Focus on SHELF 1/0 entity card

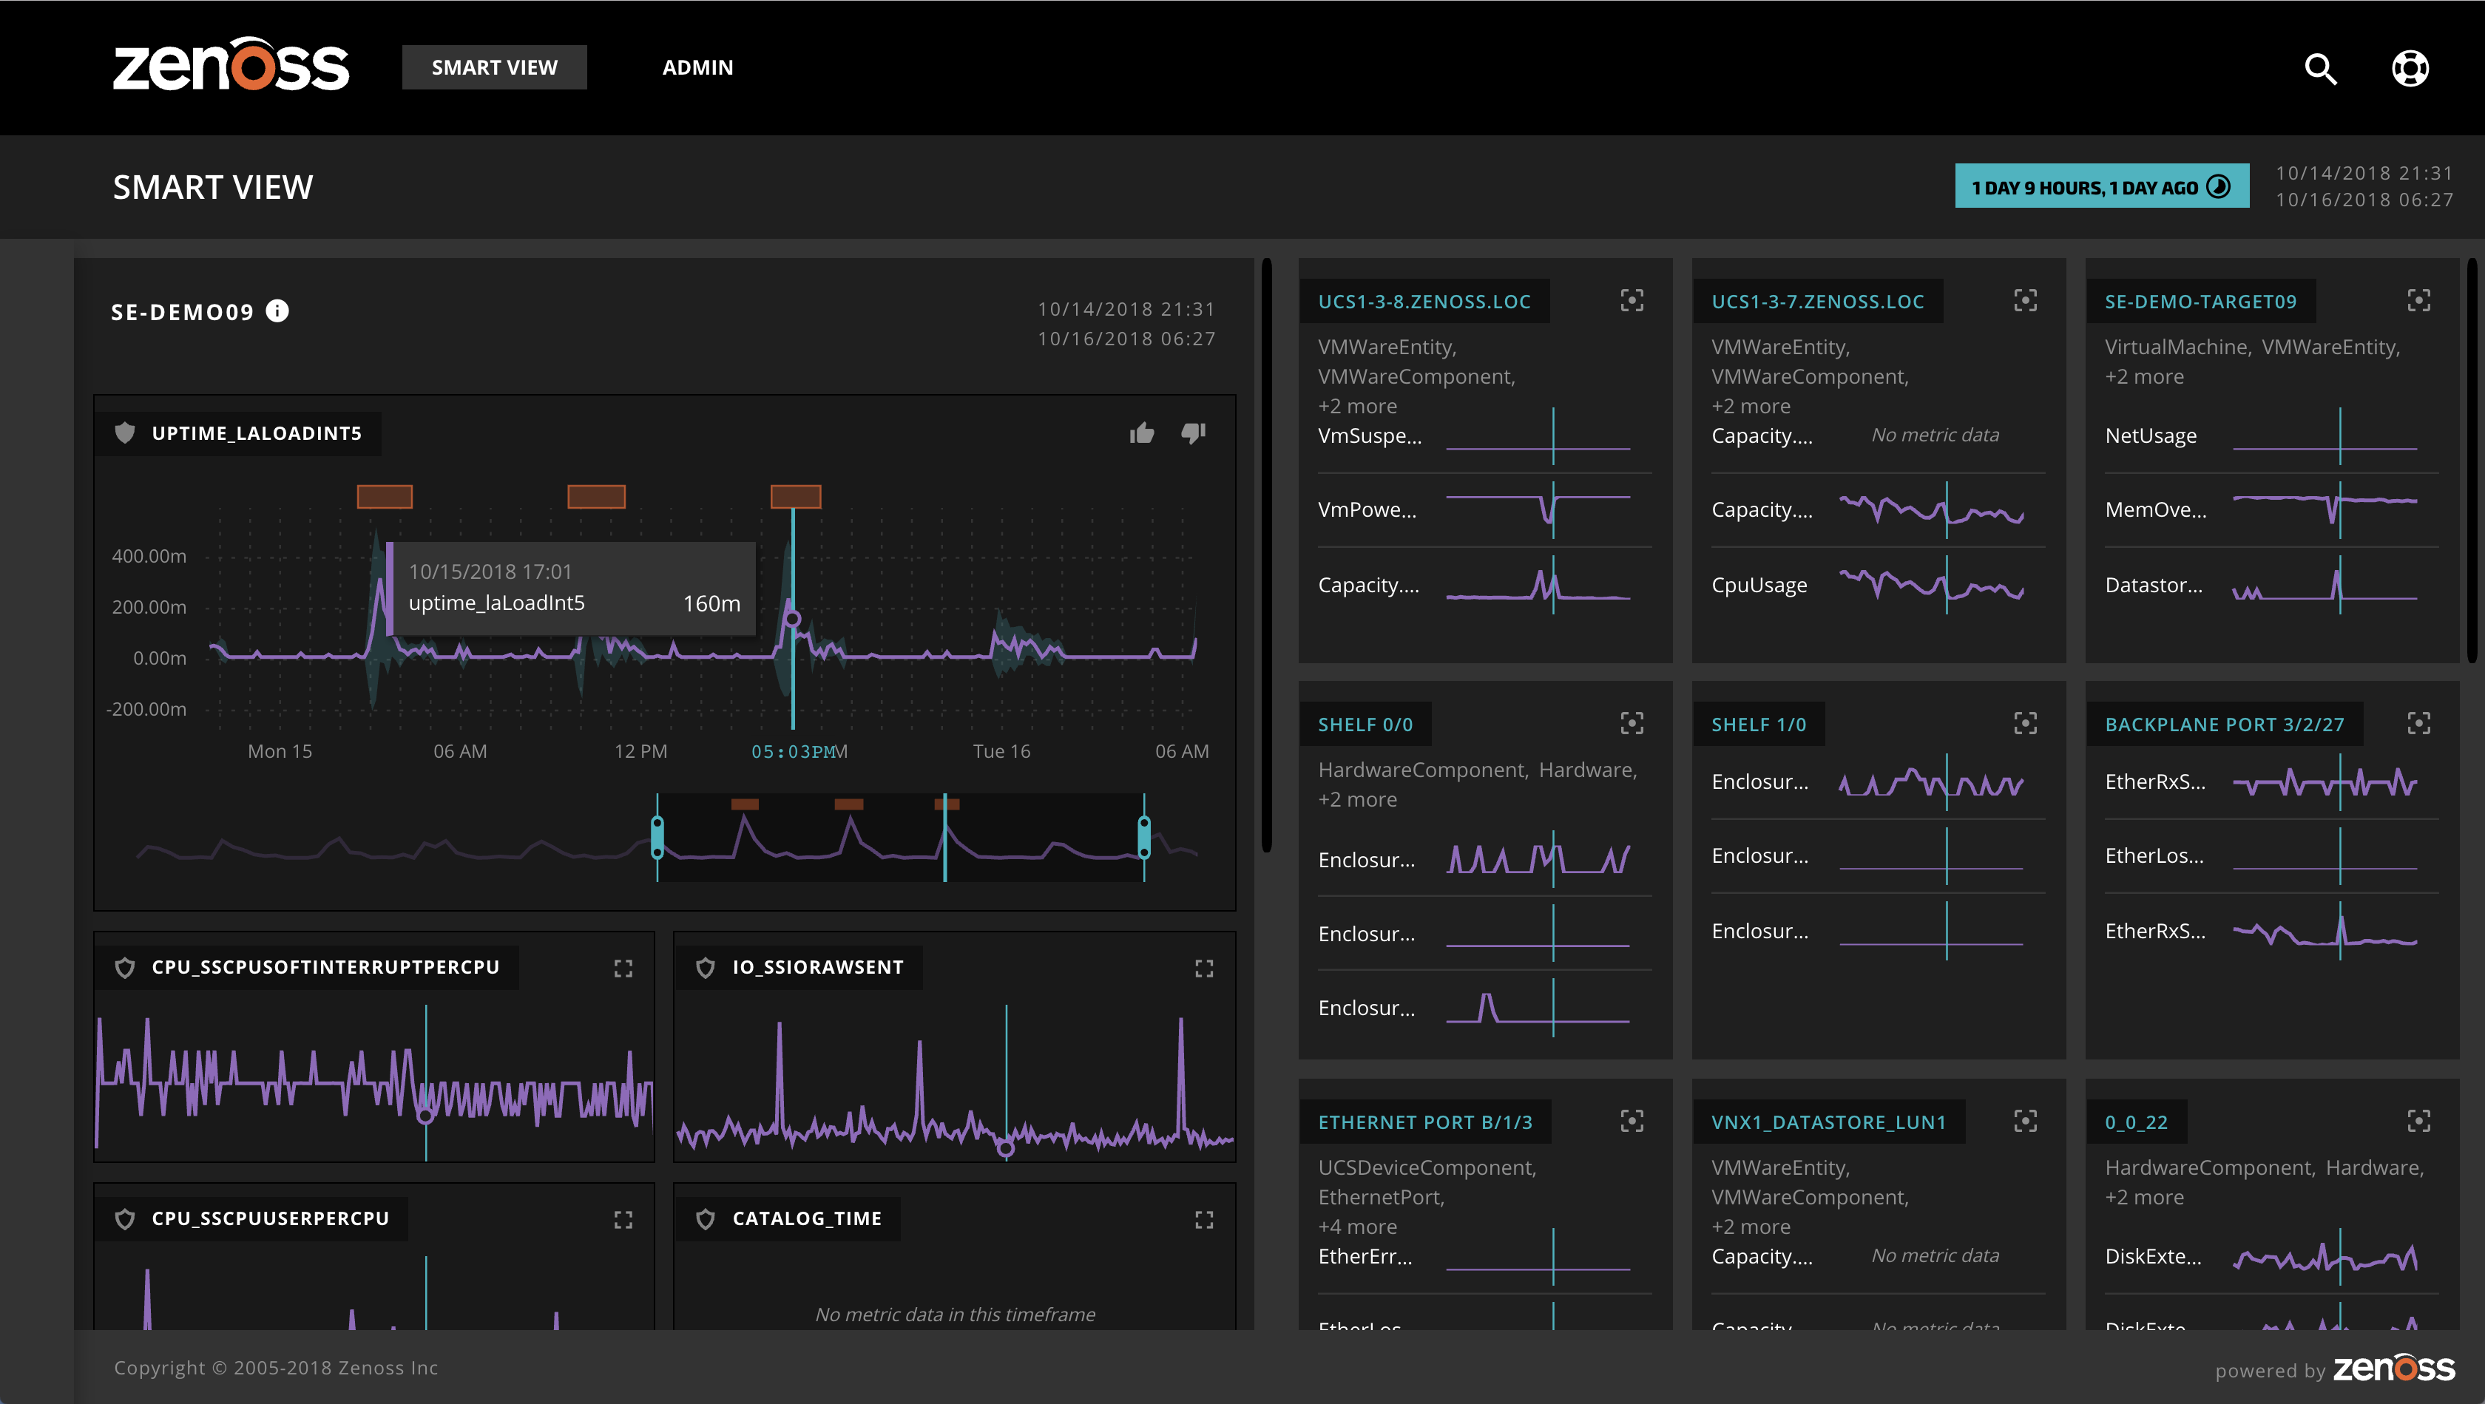tap(2025, 723)
